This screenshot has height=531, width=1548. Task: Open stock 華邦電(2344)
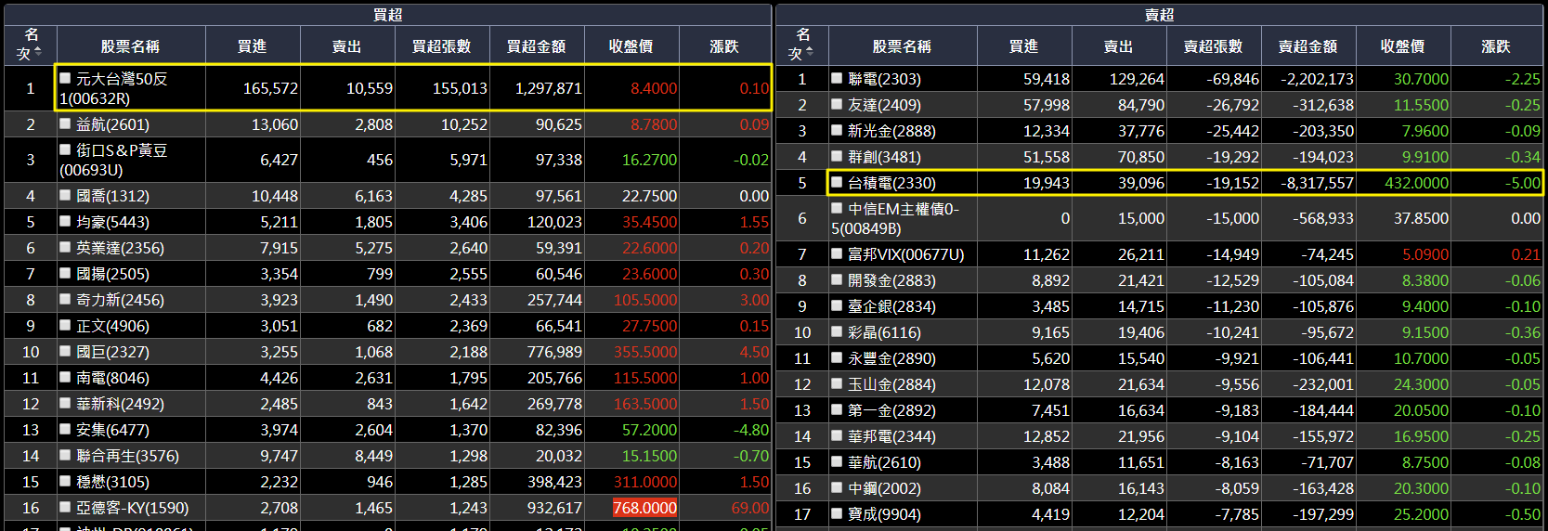[891, 436]
